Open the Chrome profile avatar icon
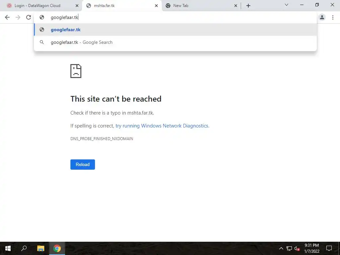 [322, 17]
